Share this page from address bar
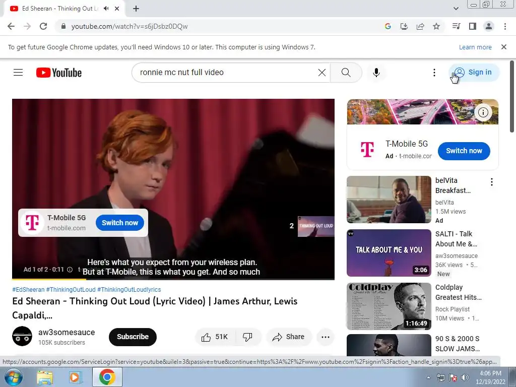516x387 pixels. (x=420, y=26)
